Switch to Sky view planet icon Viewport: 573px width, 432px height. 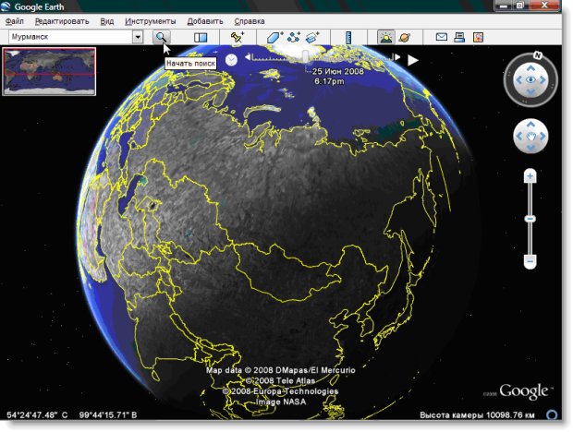click(405, 37)
